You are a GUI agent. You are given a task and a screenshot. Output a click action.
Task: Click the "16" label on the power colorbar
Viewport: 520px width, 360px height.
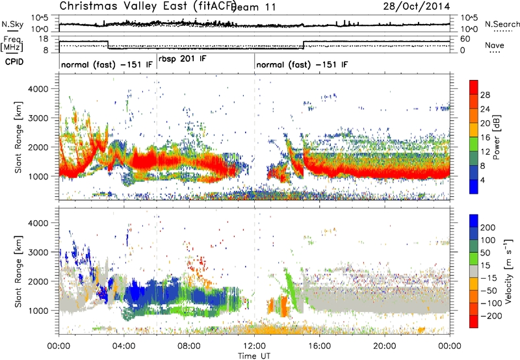[x=485, y=138]
